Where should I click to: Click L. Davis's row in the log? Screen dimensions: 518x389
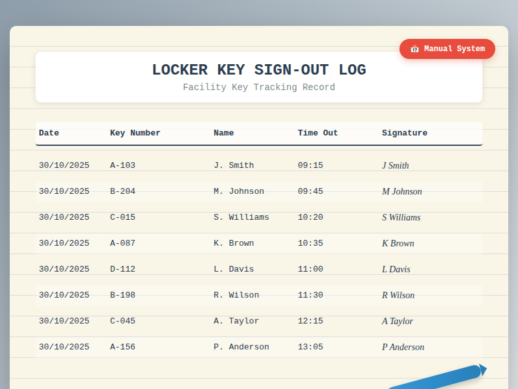point(234,268)
